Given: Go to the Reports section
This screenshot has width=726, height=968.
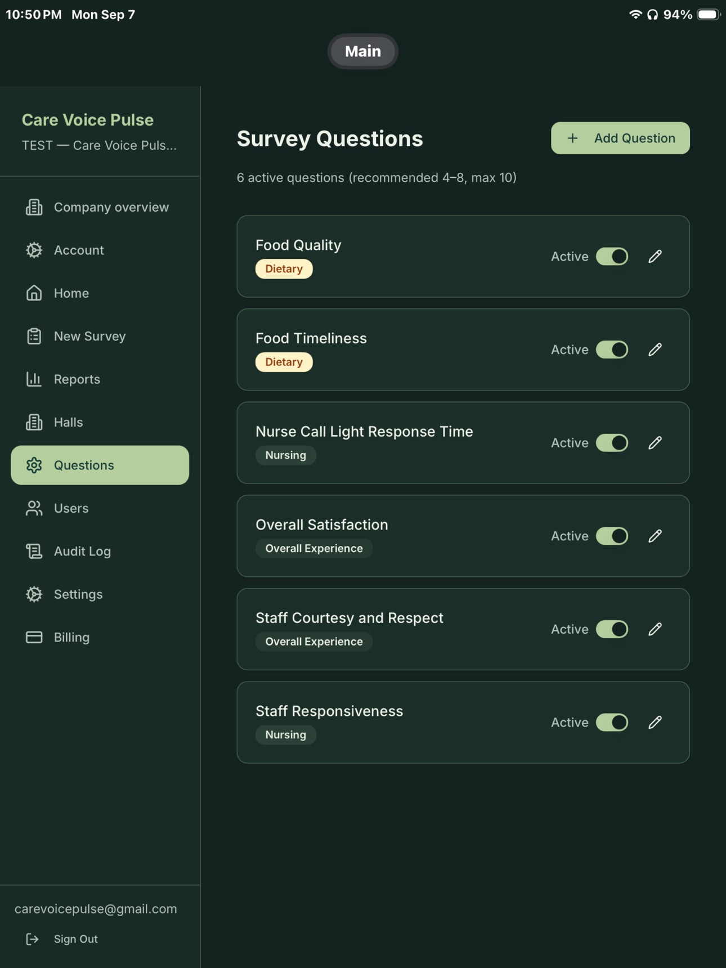Looking at the screenshot, I should click(100, 379).
